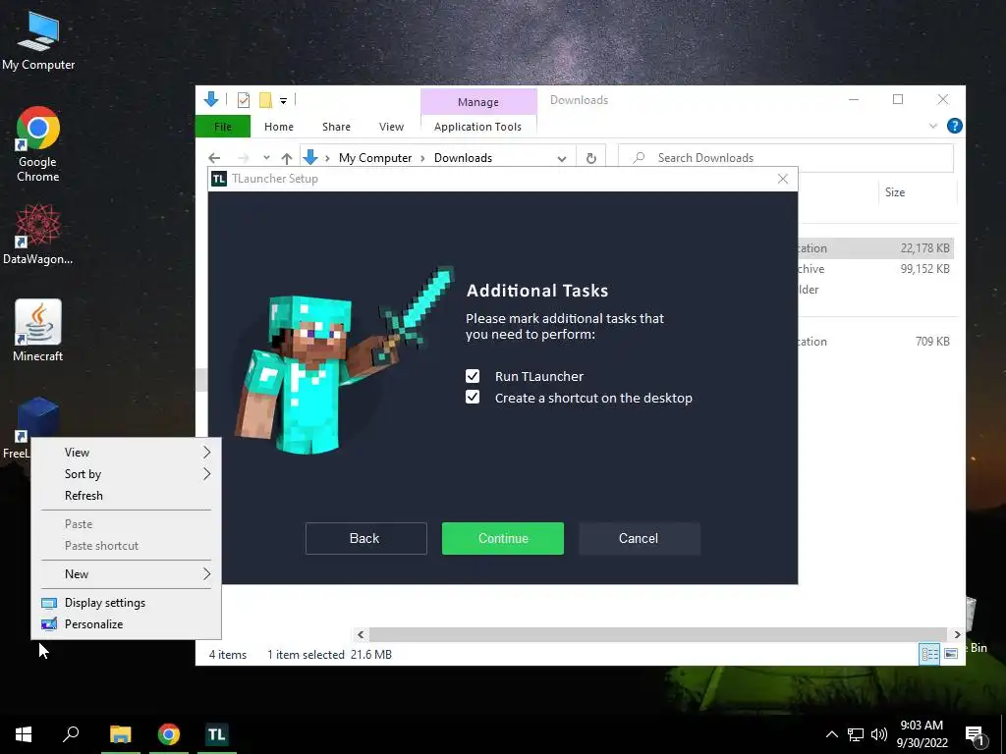Click New folder icon in quick access toolbar
The width and height of the screenshot is (1006, 754).
(x=265, y=100)
